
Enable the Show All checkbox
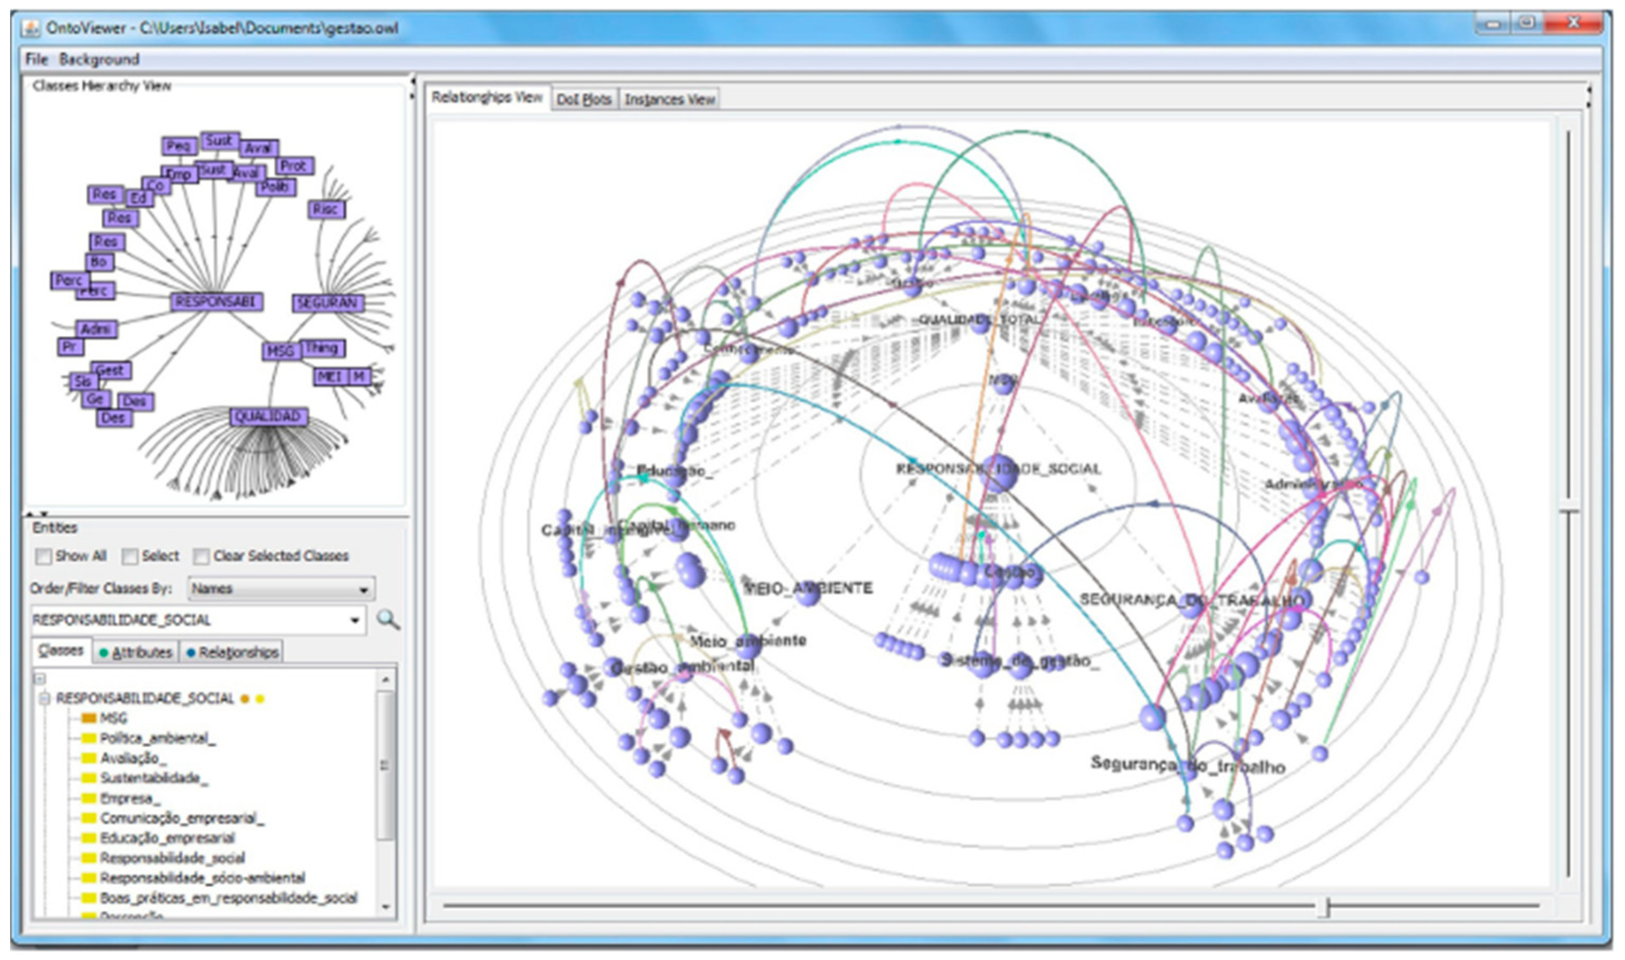(x=43, y=557)
